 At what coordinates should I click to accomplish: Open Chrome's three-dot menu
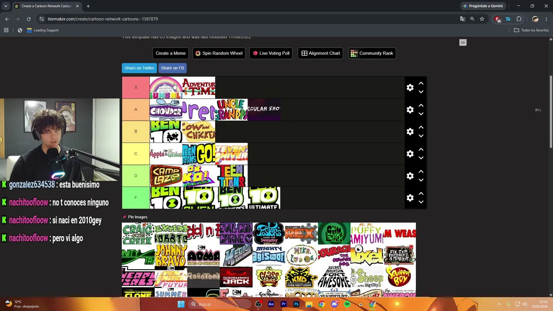[x=547, y=19]
